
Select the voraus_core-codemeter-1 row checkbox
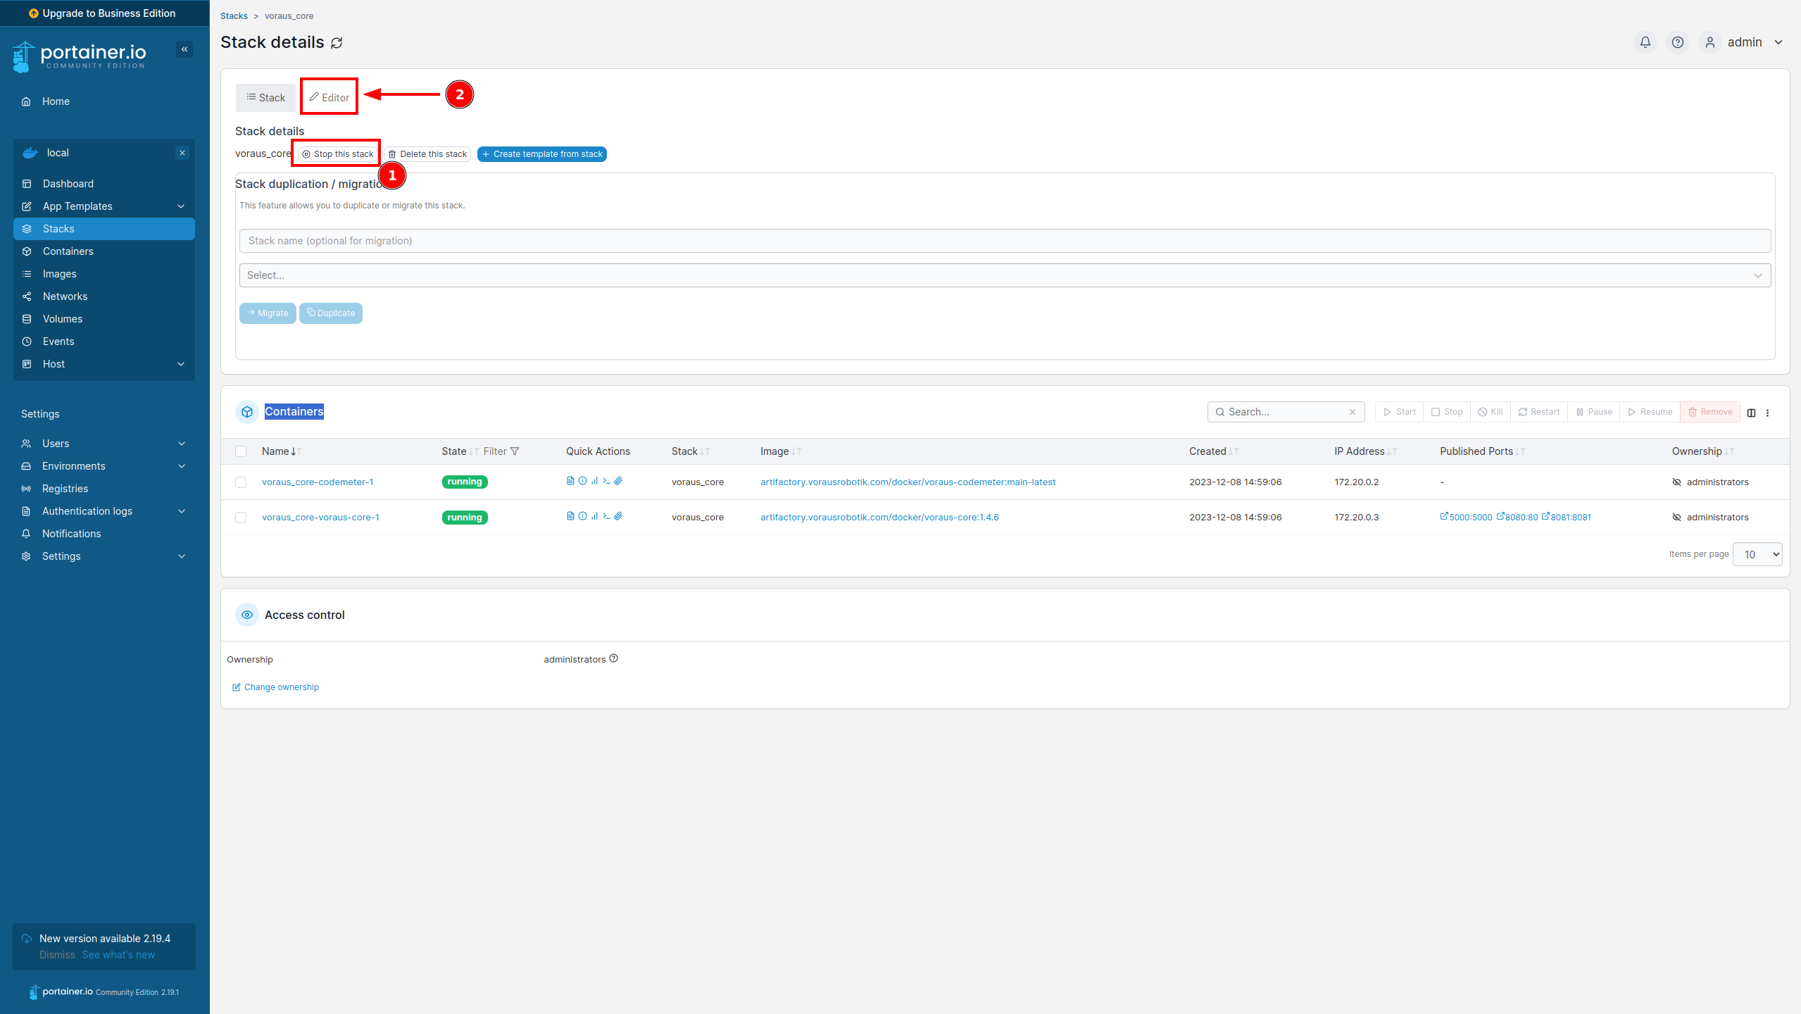(x=241, y=482)
